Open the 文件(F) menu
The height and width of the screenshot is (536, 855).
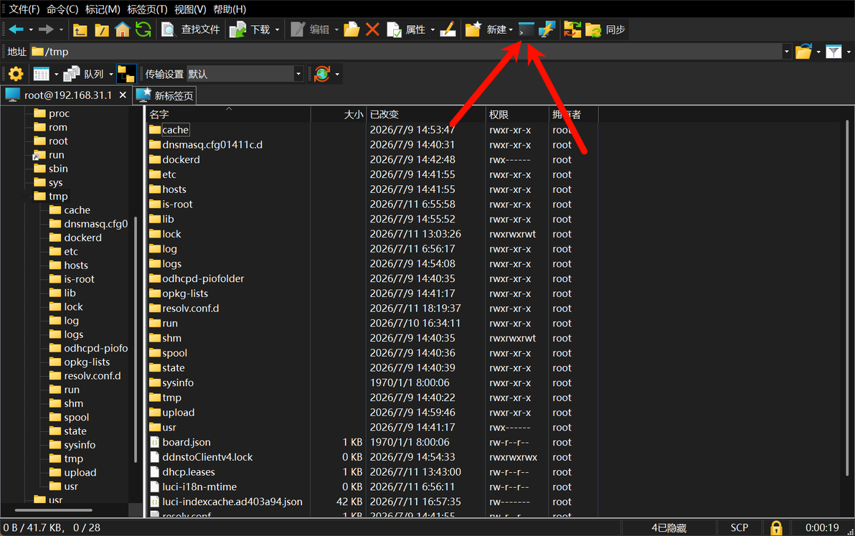(24, 9)
